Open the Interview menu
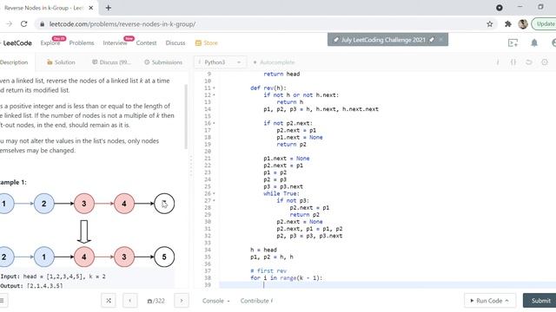This screenshot has height=312, width=556. click(x=115, y=42)
